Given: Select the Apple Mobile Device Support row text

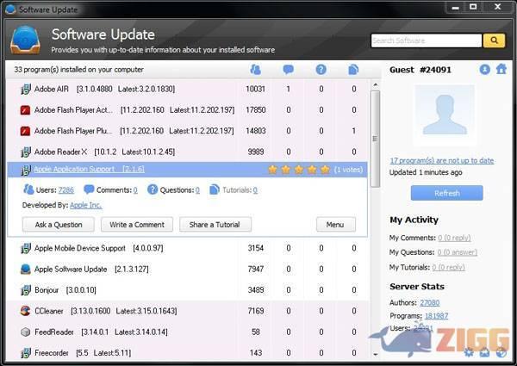Looking at the screenshot, I should tap(98, 248).
